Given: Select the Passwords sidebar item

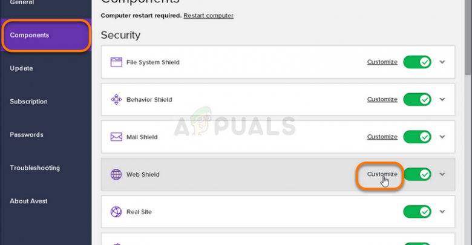Looking at the screenshot, I should [x=27, y=134].
